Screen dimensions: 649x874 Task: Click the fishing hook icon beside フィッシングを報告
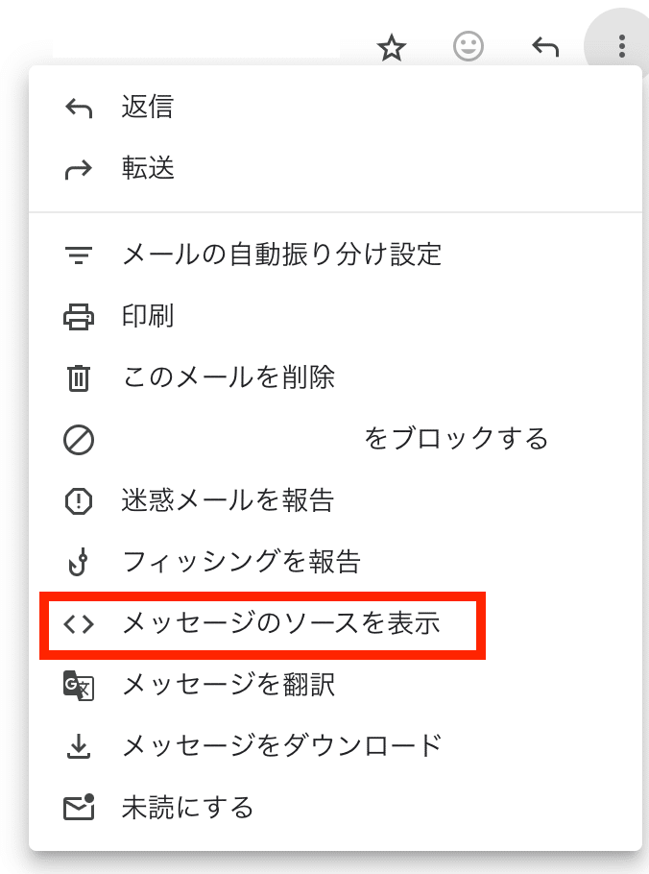coord(79,562)
